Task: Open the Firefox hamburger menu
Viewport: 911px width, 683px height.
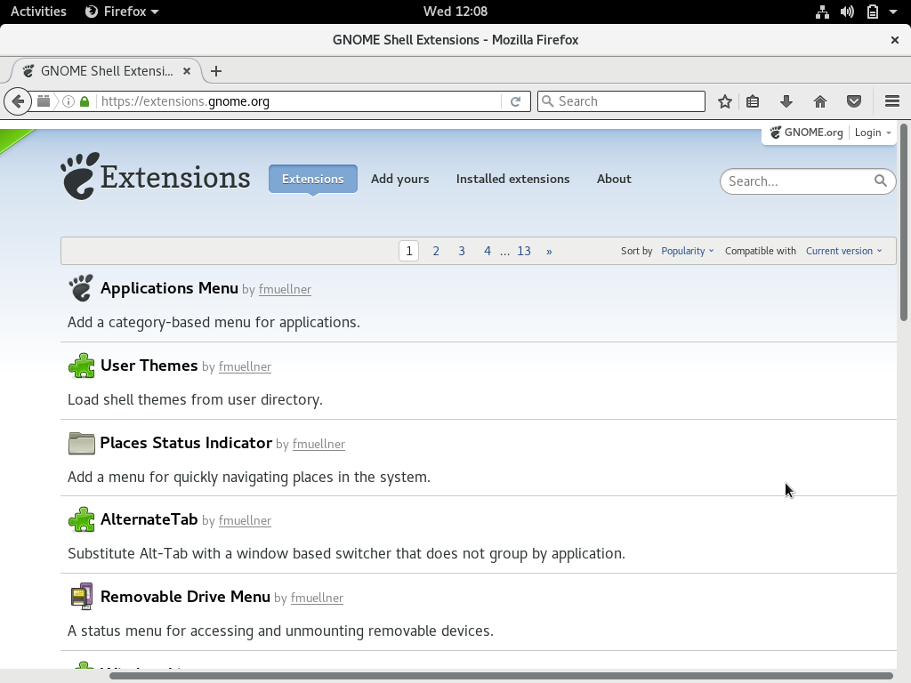Action: tap(891, 101)
